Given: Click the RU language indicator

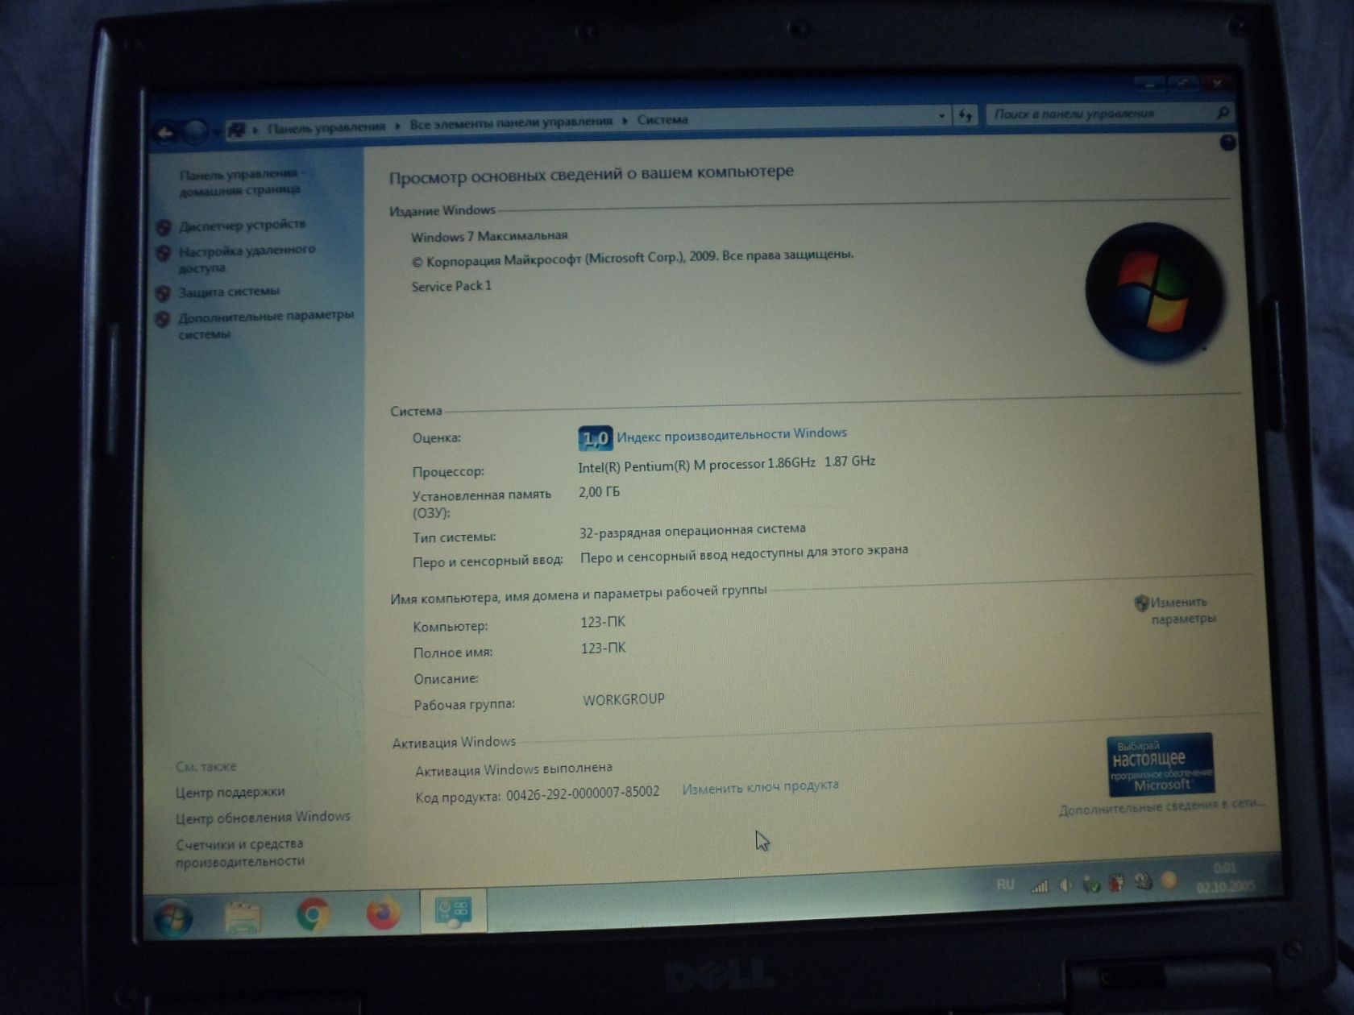Looking at the screenshot, I should click(1005, 884).
